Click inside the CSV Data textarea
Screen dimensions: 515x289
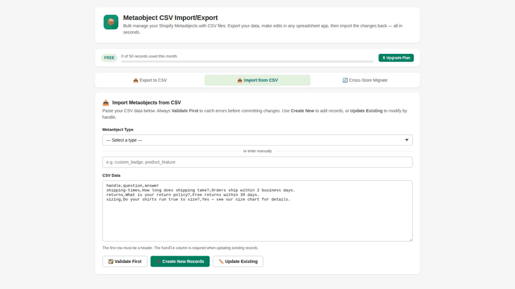point(257,211)
